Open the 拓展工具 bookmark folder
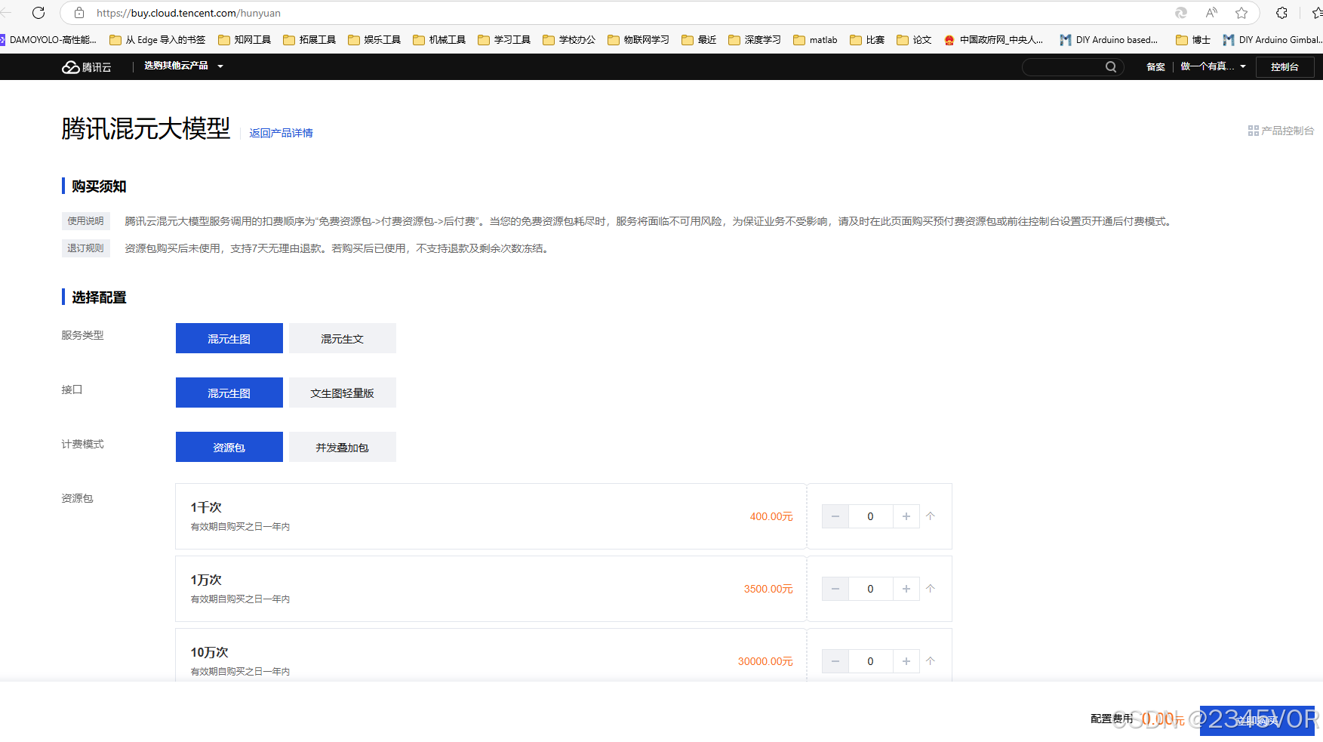The image size is (1323, 742). pos(309,40)
